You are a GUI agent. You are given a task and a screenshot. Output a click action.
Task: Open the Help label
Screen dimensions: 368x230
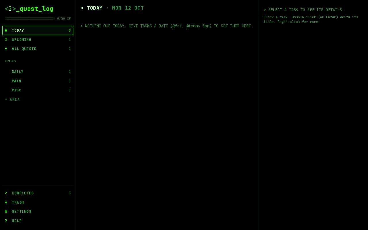[x=17, y=221]
